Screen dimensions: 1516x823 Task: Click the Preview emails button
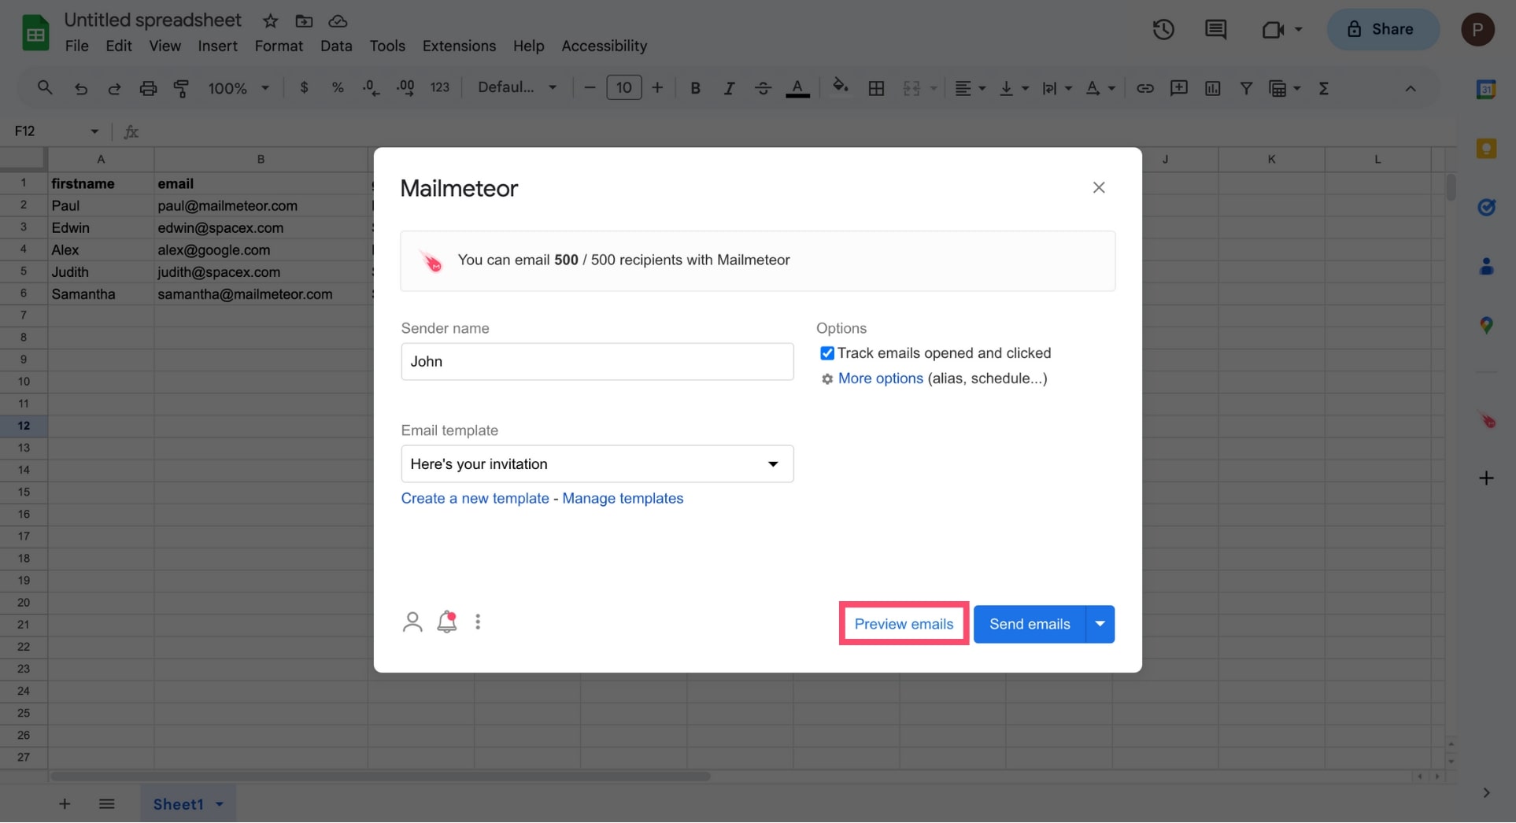(x=904, y=624)
